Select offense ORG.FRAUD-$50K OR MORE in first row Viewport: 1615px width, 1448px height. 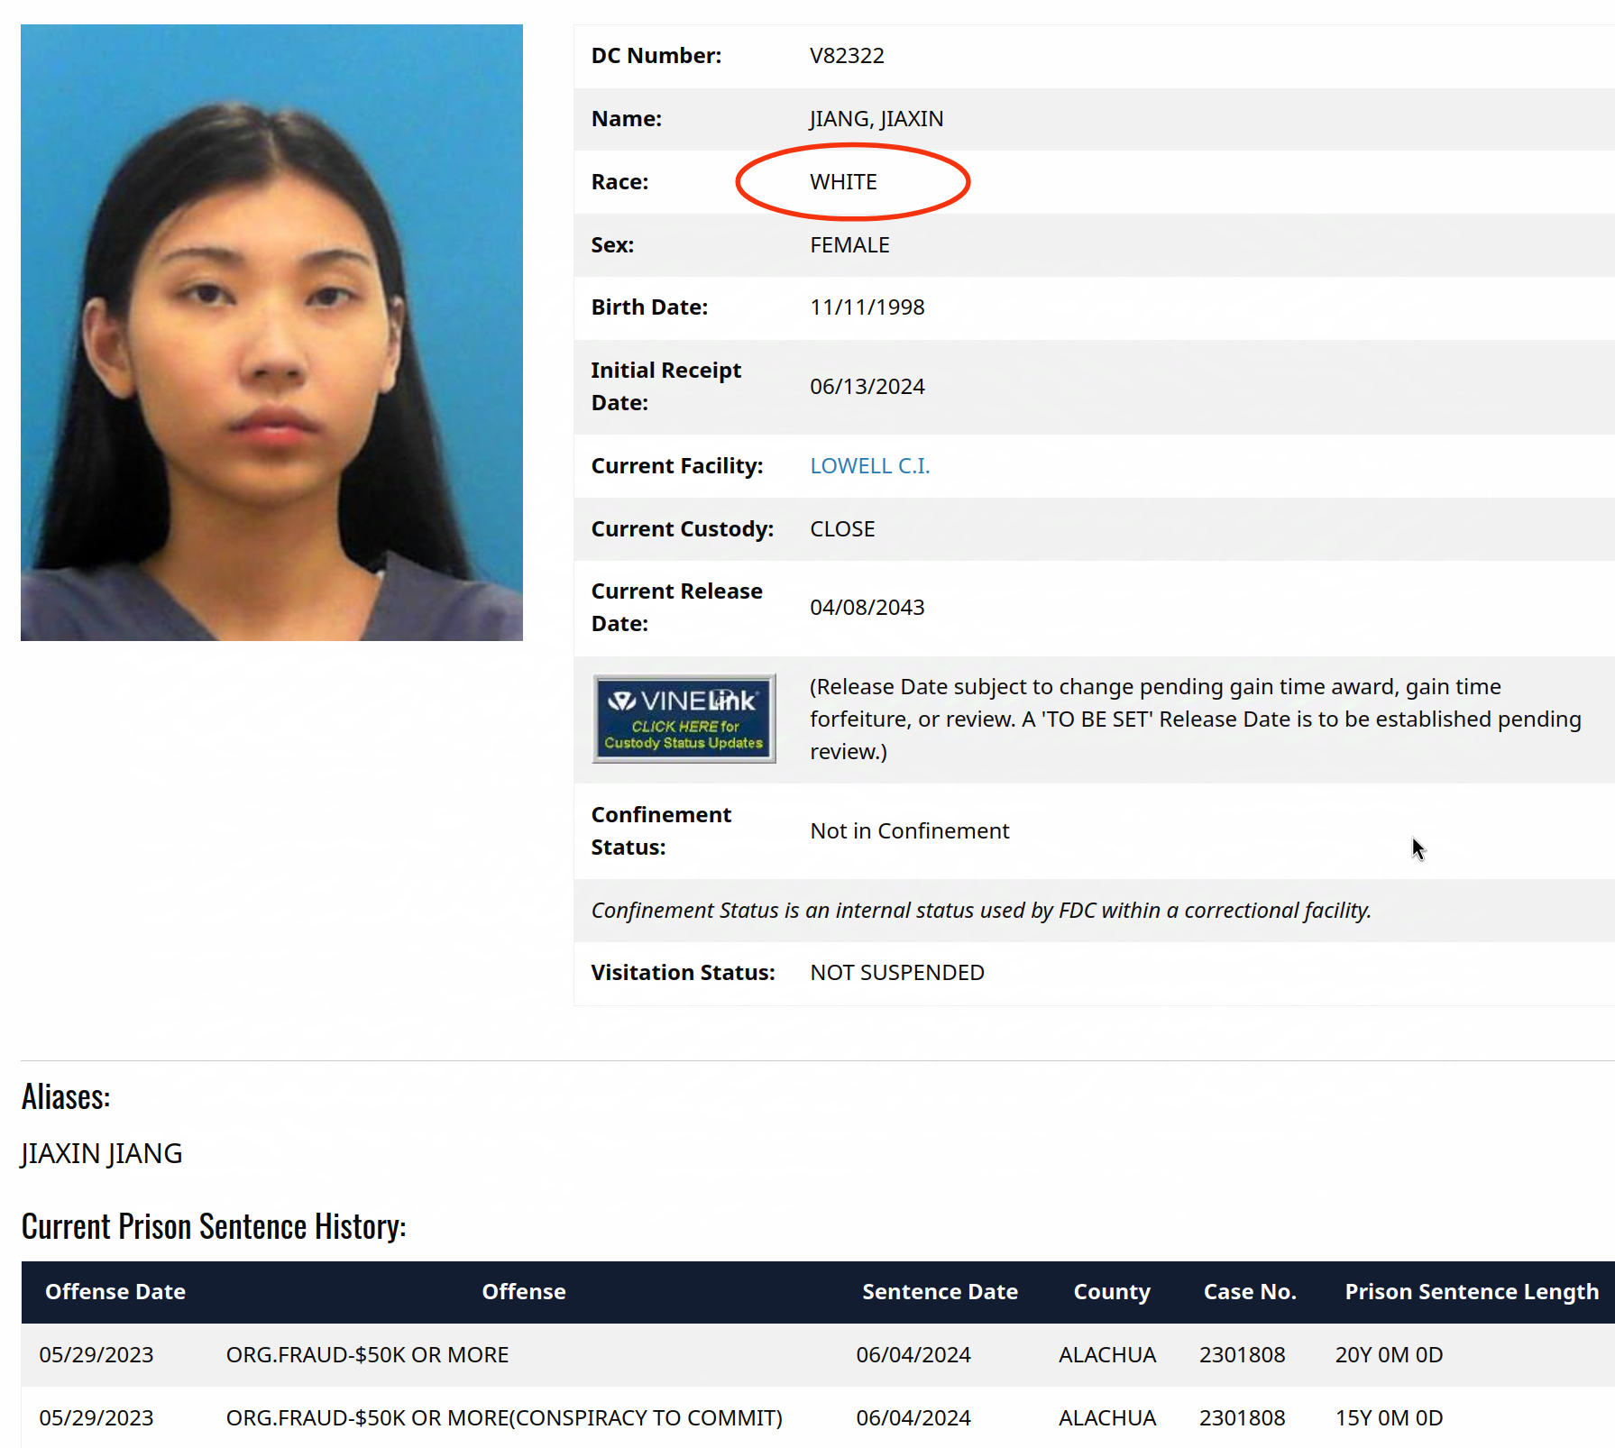point(367,1355)
